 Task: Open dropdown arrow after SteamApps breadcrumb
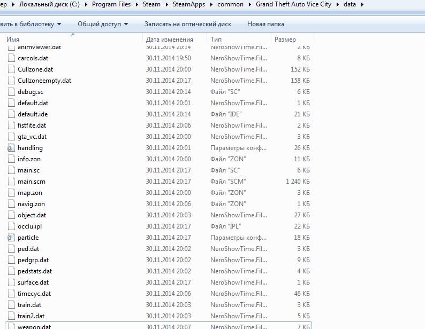pos(211,4)
